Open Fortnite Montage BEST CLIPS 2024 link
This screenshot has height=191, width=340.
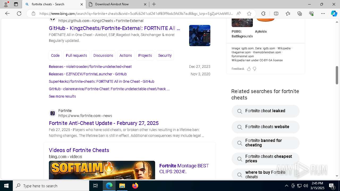click(184, 168)
